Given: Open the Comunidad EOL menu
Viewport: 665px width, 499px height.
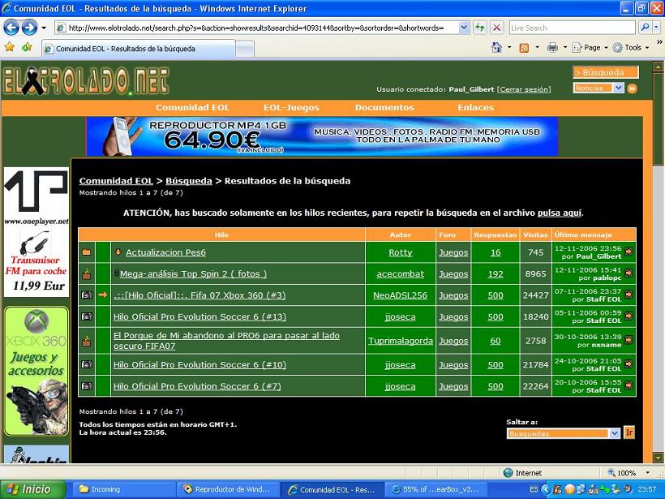Looking at the screenshot, I should 192,107.
